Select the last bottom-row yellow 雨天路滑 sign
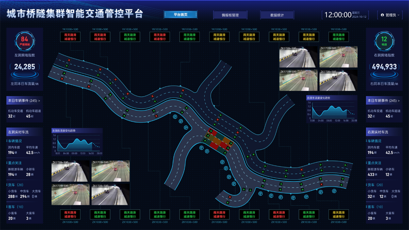The width and height of the screenshot is (409, 230). 338,214
